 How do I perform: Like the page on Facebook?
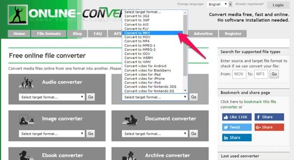tap(236, 117)
